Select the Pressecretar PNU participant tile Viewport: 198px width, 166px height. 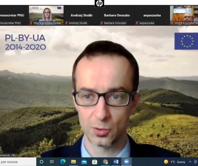tap(13, 15)
